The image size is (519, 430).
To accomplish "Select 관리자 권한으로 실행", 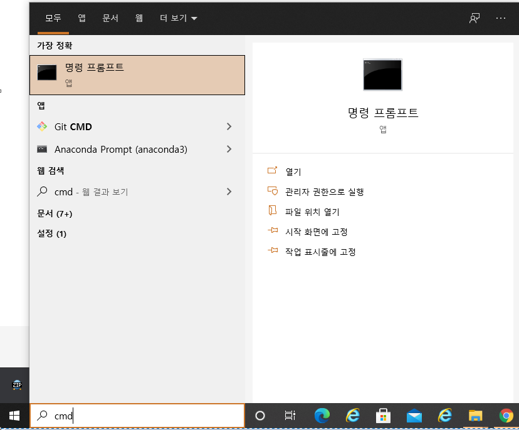I will tap(325, 192).
